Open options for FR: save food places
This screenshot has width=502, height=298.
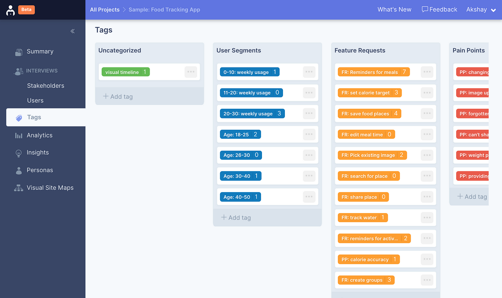[x=427, y=113]
